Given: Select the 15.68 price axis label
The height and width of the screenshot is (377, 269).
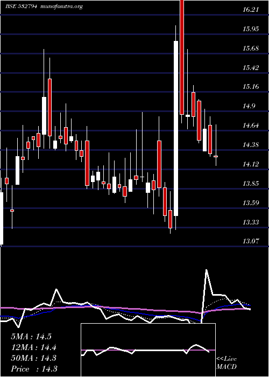Looking at the screenshot, I should [x=251, y=48].
